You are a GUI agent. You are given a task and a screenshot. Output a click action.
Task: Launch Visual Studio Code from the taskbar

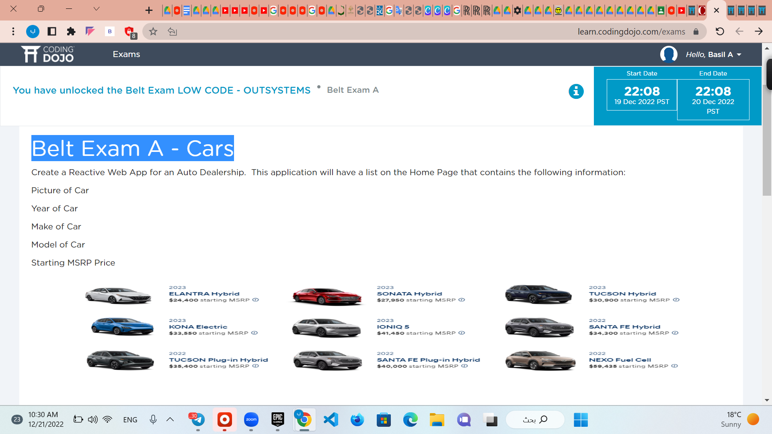point(331,420)
